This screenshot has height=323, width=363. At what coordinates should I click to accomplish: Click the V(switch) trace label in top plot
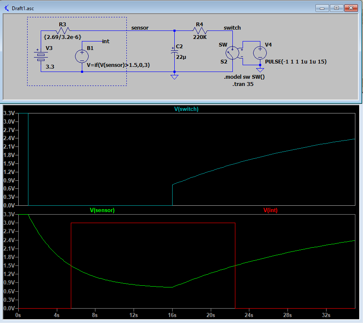pos(186,109)
